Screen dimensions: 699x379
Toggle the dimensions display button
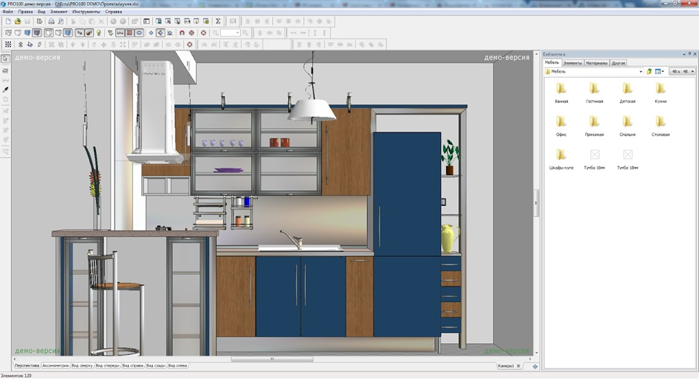click(x=120, y=32)
